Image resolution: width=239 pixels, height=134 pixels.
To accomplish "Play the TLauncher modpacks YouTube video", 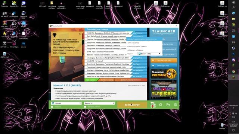I will pyautogui.click(x=164, y=89).
